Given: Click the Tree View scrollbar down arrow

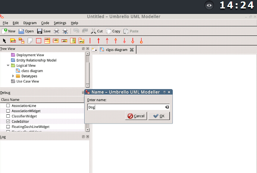Looking at the screenshot, I should 88,85.
